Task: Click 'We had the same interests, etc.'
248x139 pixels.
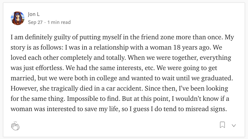Action: [x=110, y=68]
